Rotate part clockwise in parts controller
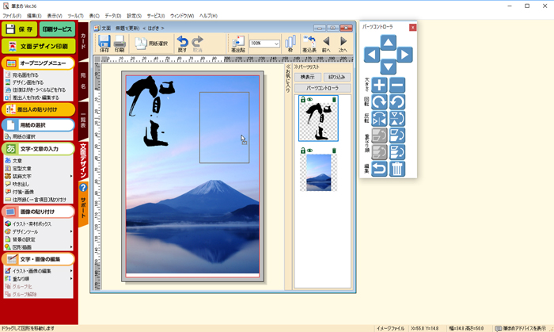 tap(380, 102)
